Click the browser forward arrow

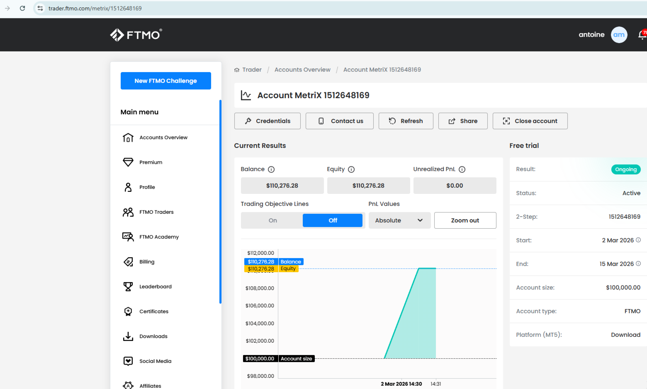[x=7, y=8]
